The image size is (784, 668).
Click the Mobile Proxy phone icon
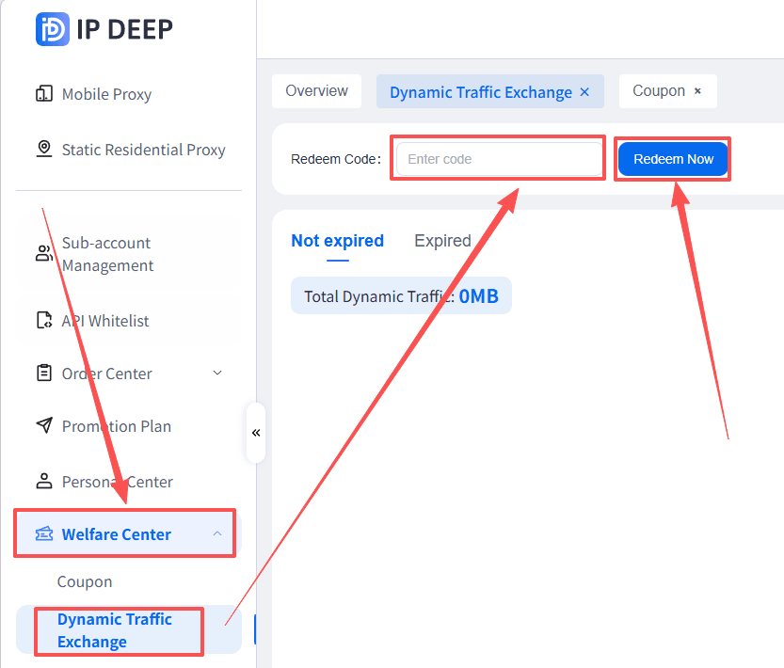click(x=44, y=93)
